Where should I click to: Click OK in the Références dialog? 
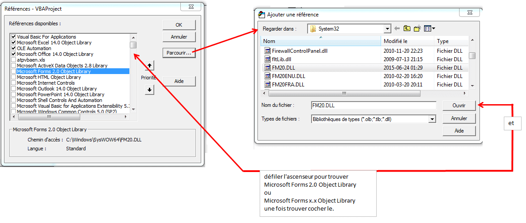click(x=179, y=25)
